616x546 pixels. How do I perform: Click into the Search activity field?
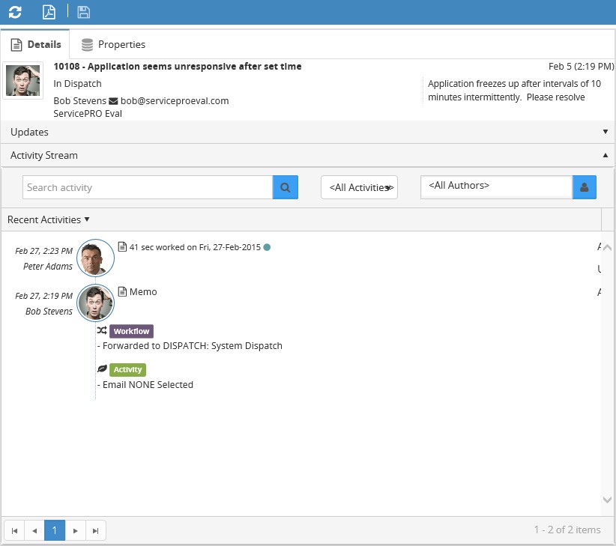[147, 187]
